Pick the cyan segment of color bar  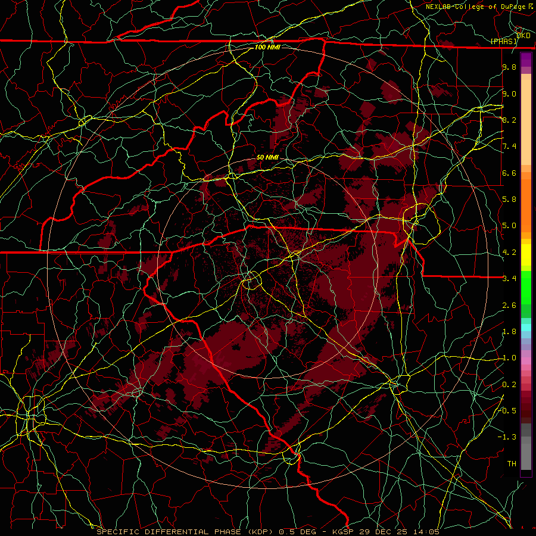point(526,328)
